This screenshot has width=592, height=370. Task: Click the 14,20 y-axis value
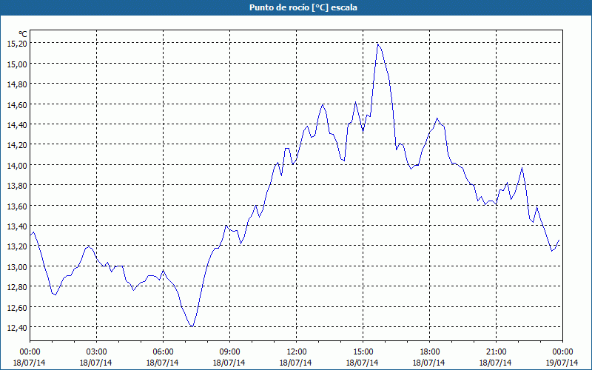click(17, 145)
